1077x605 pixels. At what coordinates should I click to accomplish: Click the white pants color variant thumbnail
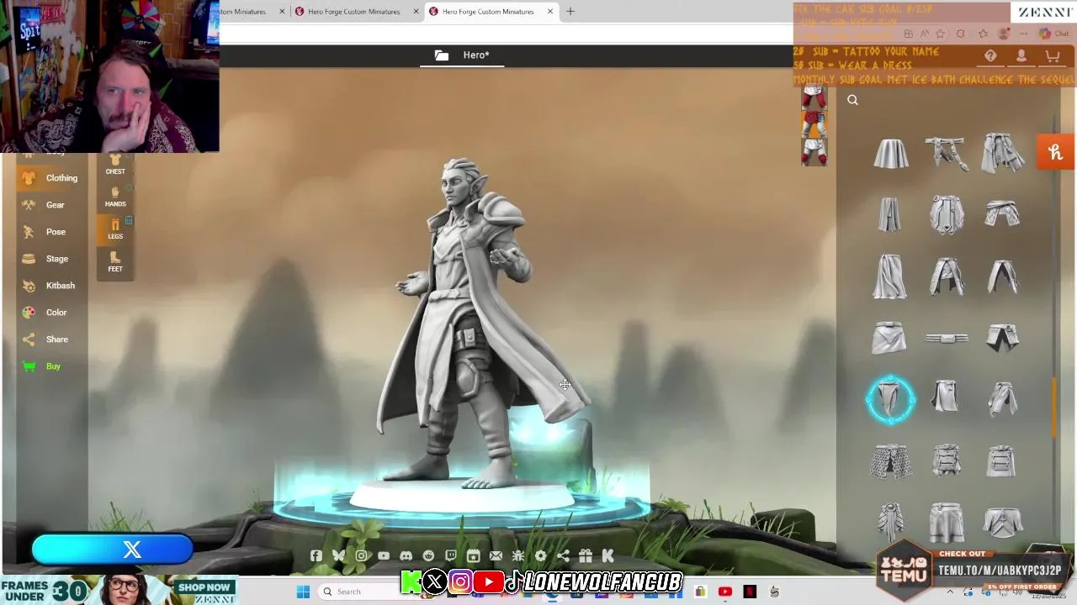click(814, 152)
